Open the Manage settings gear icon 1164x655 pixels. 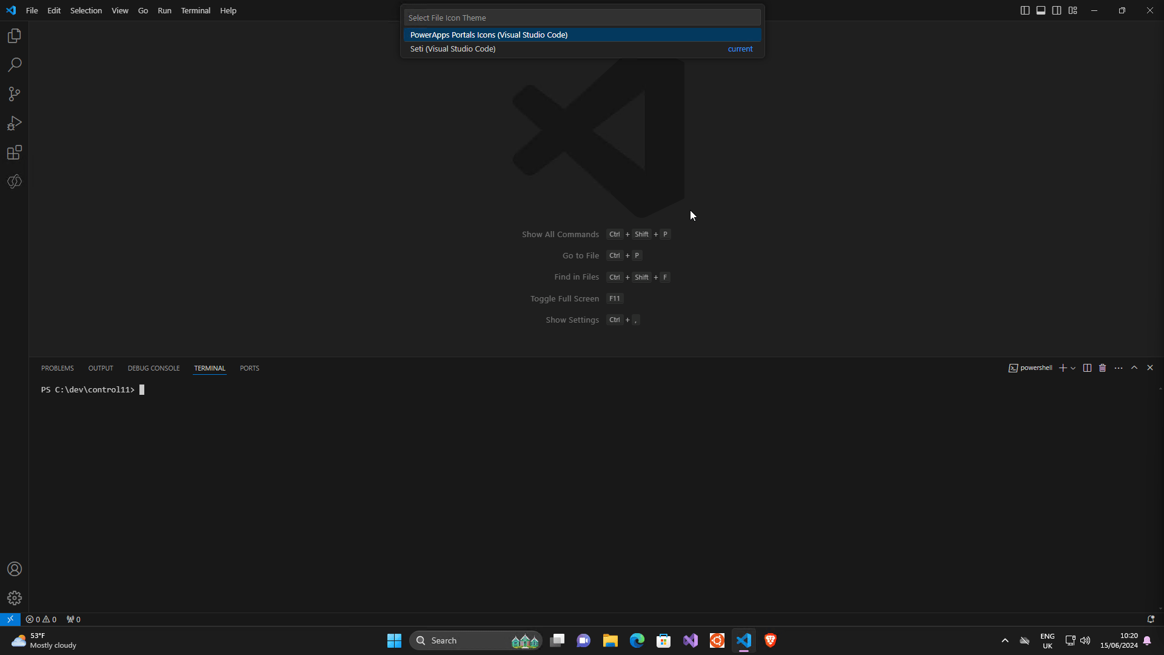[x=14, y=598]
